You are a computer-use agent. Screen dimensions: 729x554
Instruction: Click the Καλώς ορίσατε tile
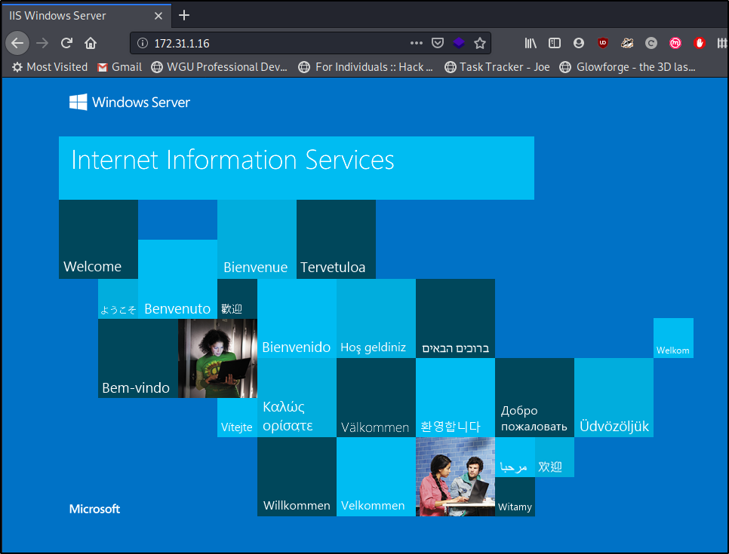click(297, 397)
